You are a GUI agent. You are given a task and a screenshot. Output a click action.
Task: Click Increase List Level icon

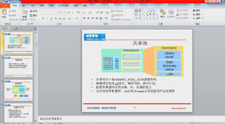click(x=101, y=13)
